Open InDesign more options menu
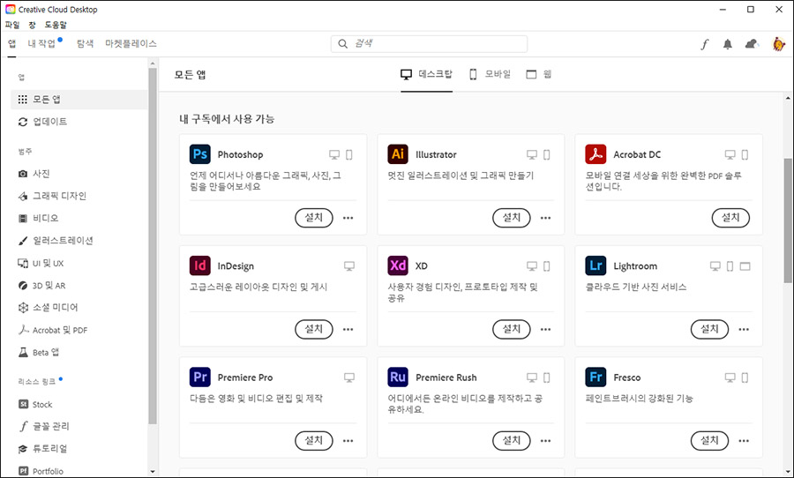 [348, 329]
